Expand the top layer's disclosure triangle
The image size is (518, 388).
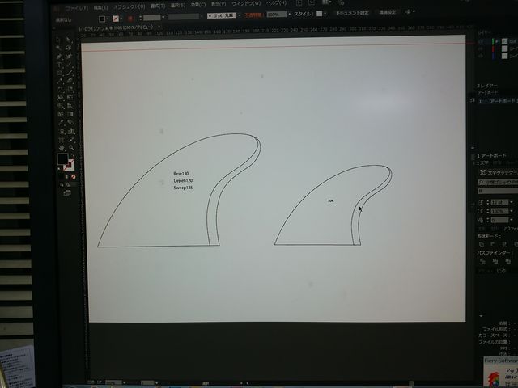(x=498, y=41)
